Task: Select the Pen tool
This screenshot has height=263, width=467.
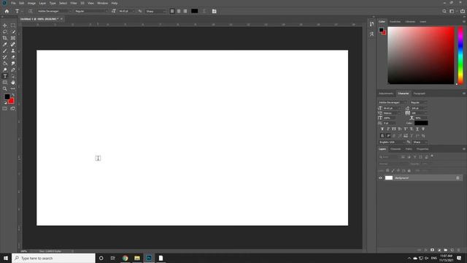Action: pos(13,70)
